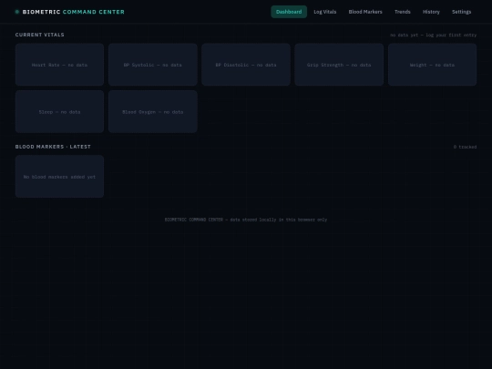View the History tab
This screenshot has width=492, height=369.
431,12
